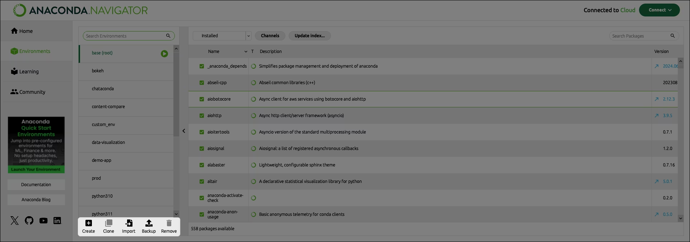Collapse the environments panel with the arrow
This screenshot has width=690, height=242.
(x=184, y=131)
